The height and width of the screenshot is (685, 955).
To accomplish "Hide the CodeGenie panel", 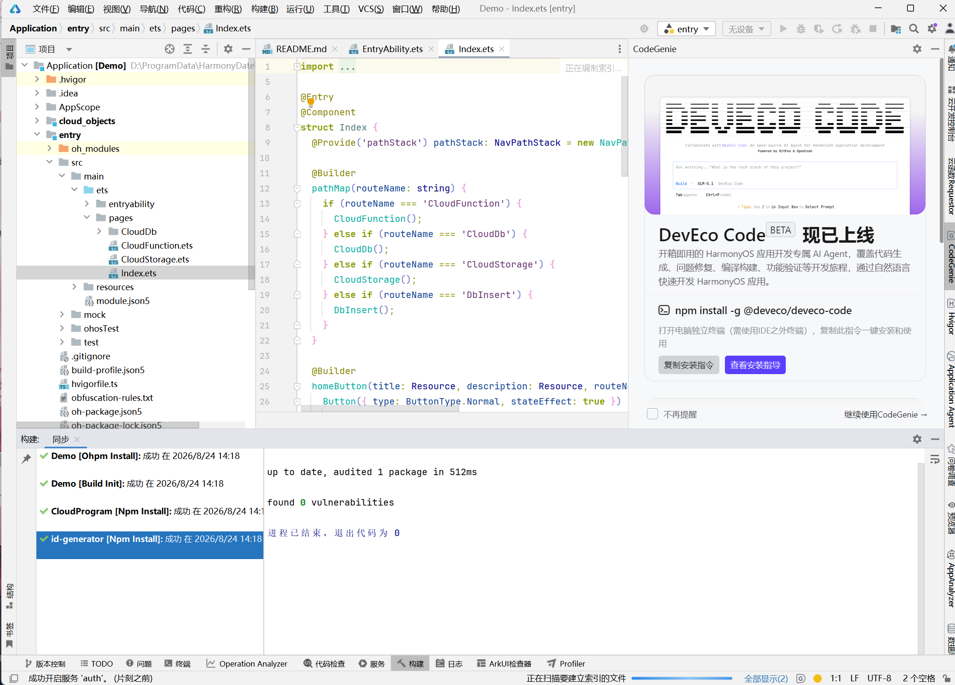I will pos(935,49).
